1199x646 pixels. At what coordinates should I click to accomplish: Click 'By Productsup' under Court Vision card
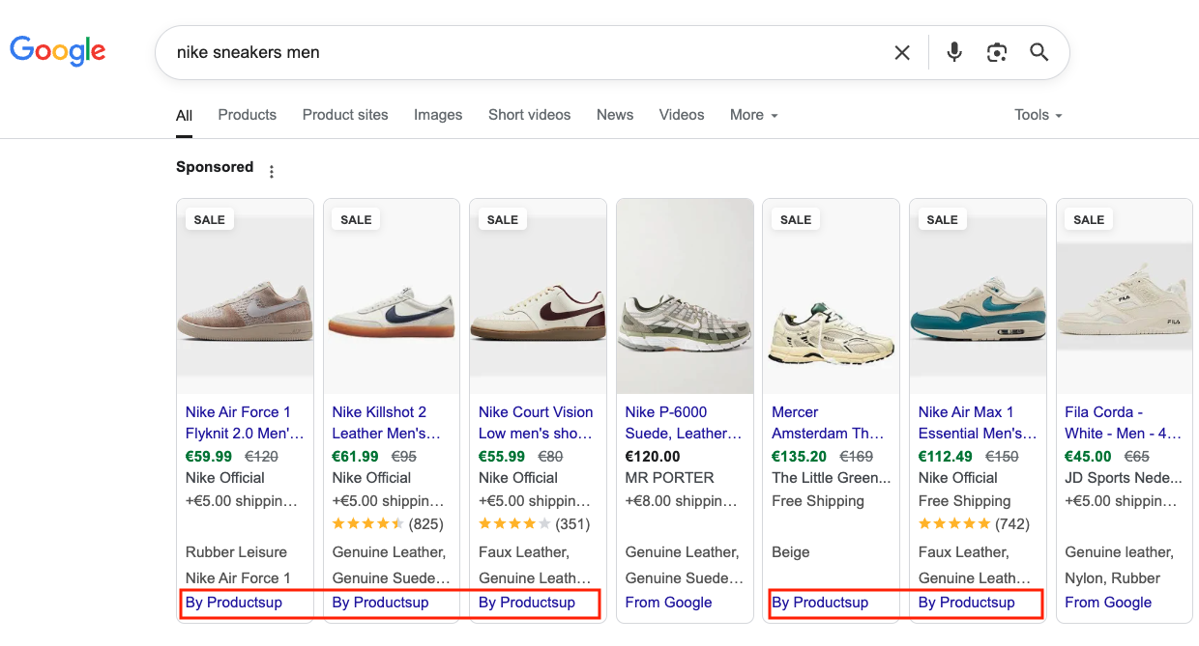(x=527, y=603)
